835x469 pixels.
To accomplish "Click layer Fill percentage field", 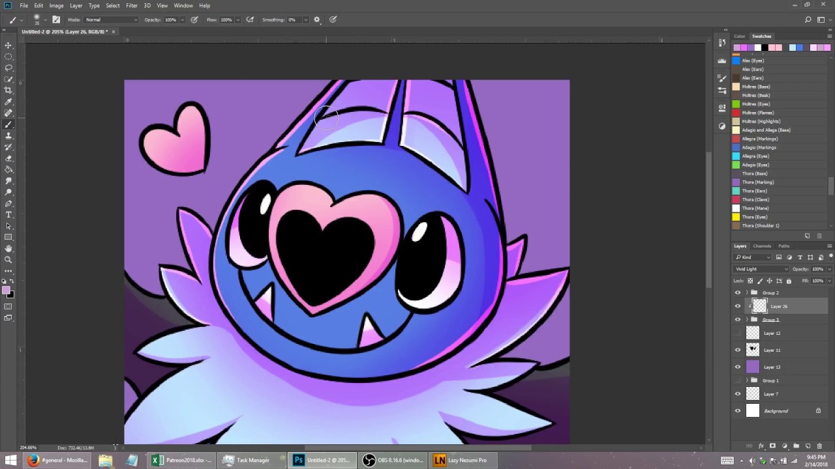I will (817, 281).
